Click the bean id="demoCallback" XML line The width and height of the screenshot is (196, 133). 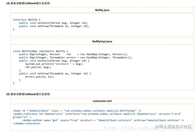point(77,111)
